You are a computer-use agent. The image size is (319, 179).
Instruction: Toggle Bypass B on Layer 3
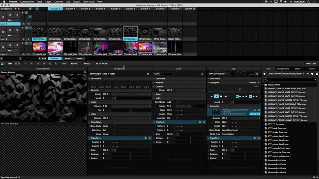[x=10, y=15]
